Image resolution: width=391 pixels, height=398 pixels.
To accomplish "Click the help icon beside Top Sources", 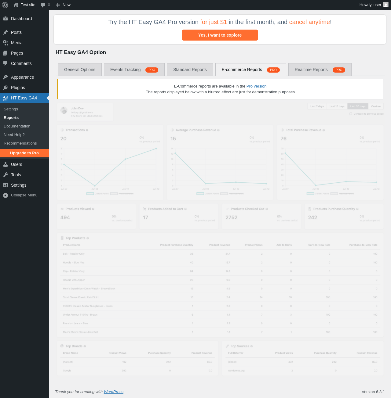I will coord(252,346).
